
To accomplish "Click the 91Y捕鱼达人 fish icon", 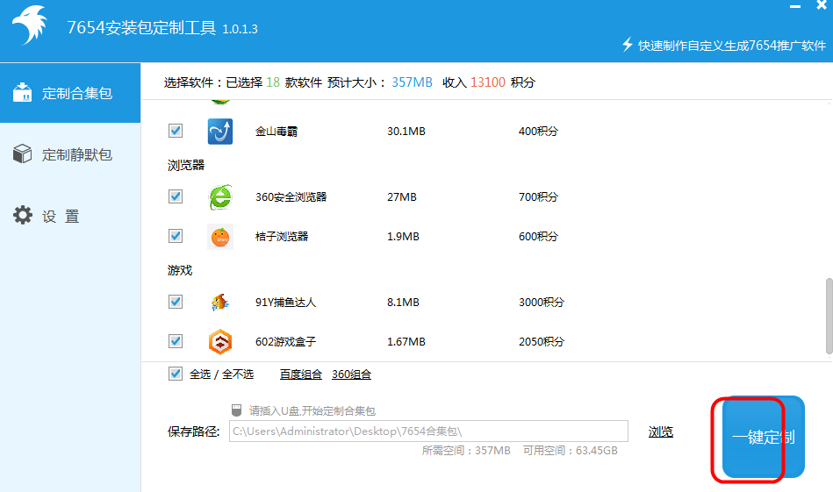I will tap(220, 302).
